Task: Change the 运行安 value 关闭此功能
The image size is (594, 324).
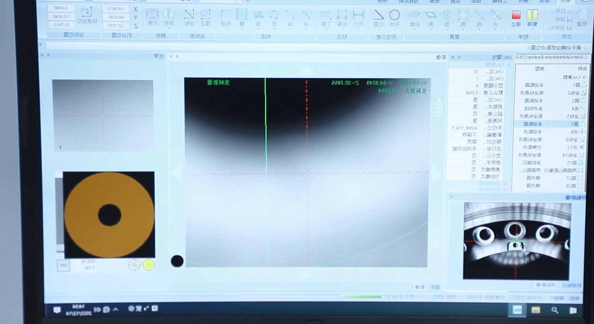Action: [464, 149]
